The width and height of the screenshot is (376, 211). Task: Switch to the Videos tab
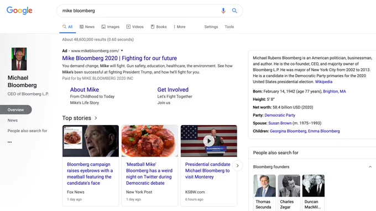click(x=135, y=27)
